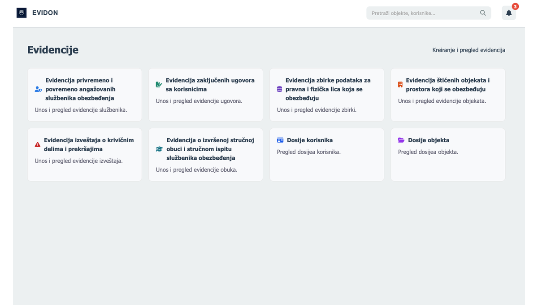Click the graduation cap icon
538x305 pixels.
point(159,149)
